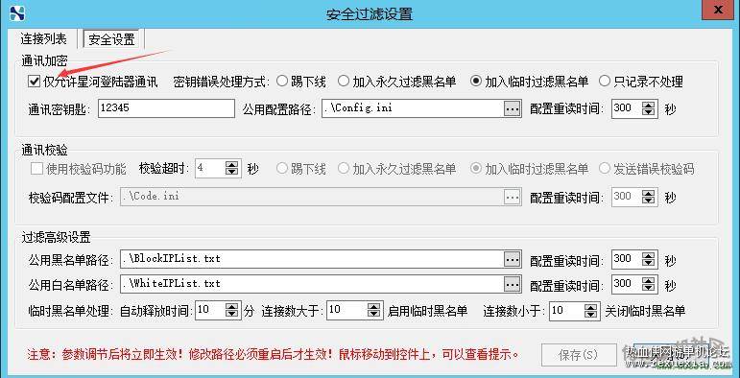Increase 配置重读时间 in 通讯校验 section
Screen dimensions: 740x378
(x=650, y=193)
